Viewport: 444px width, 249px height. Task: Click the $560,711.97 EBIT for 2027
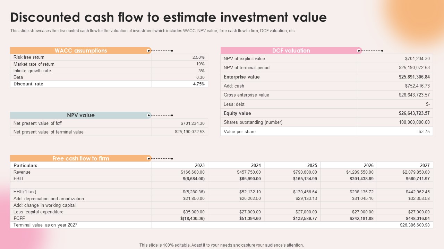point(418,178)
